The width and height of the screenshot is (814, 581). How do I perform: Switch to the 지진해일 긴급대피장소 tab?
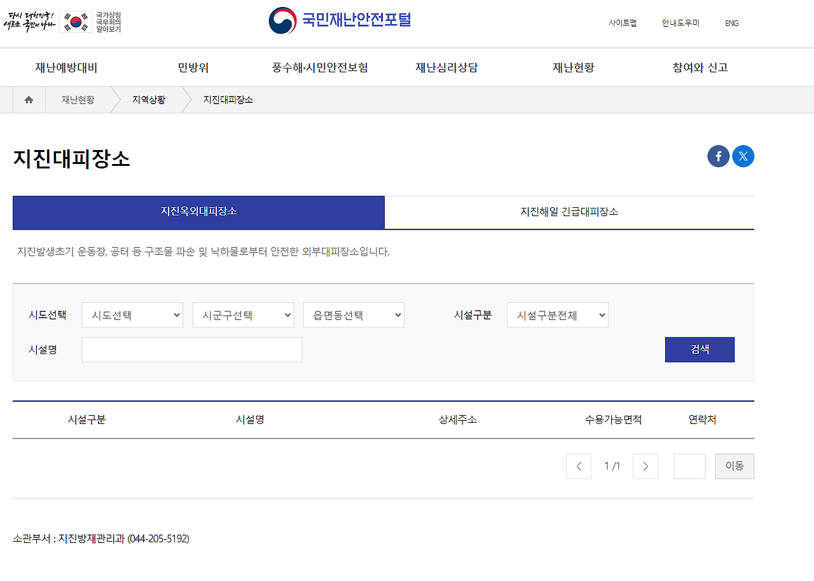click(x=569, y=212)
